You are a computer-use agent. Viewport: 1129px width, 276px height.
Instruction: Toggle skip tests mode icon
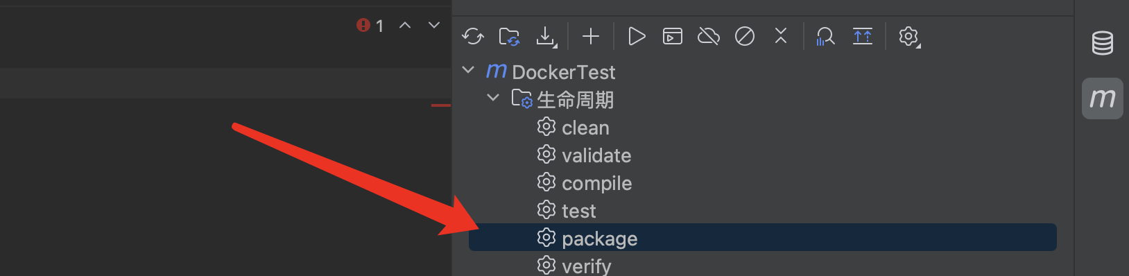click(745, 36)
